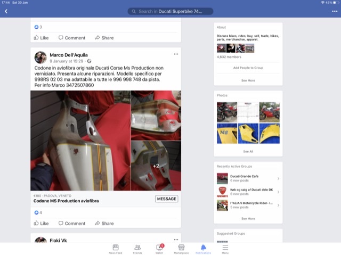
Task: Open options for Marco Dell'Aquila's post
Action: coord(176,54)
